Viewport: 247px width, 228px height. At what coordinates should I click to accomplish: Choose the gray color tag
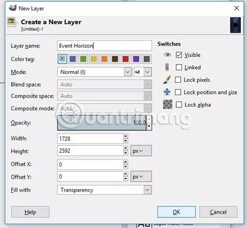[x=146, y=59]
